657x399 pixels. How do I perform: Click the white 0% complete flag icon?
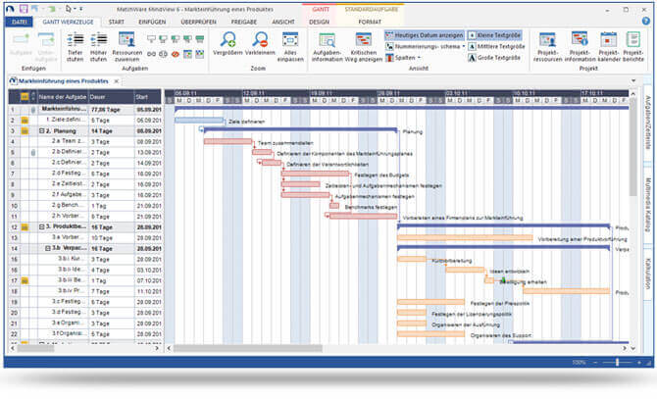[151, 39]
